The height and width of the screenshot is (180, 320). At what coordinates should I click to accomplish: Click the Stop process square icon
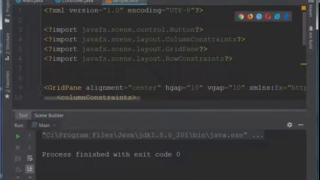tap(18, 147)
